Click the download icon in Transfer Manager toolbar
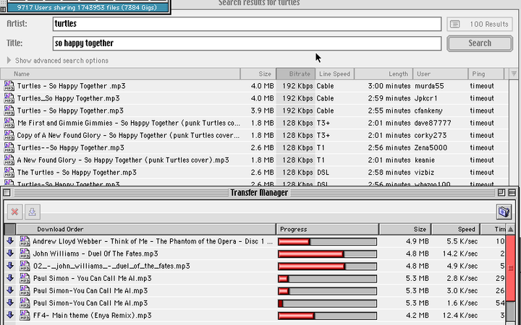The image size is (521, 325). (x=32, y=212)
